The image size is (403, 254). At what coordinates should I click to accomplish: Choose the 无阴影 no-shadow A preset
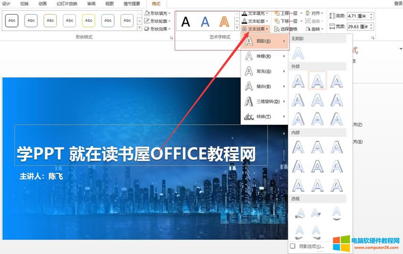(298, 53)
